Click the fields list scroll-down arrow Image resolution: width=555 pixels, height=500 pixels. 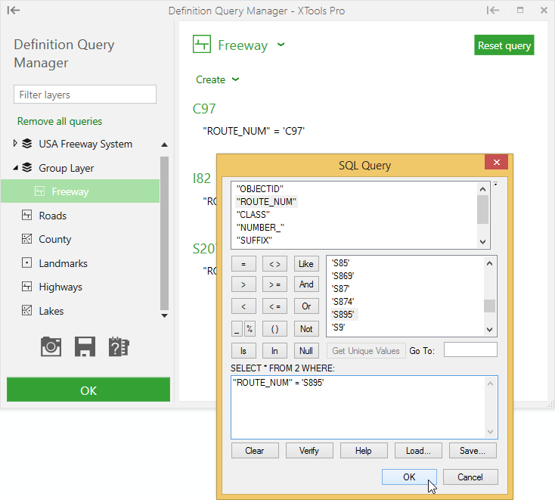point(483,242)
